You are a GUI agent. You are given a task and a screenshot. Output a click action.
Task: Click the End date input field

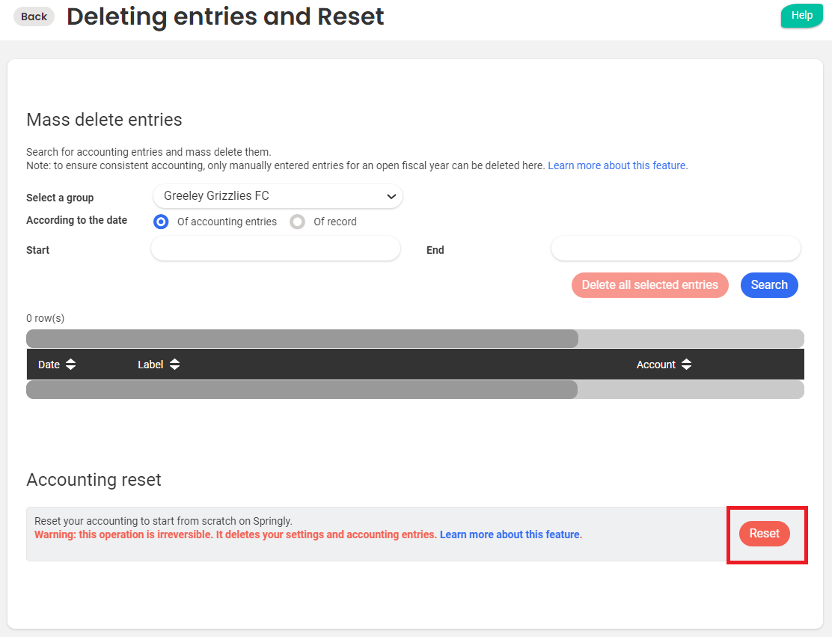tap(676, 249)
